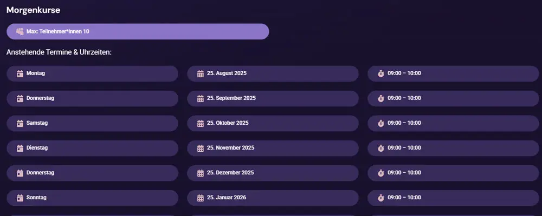This screenshot has width=542, height=216.
Task: Click the stopwatch icon in the August row
Action: pyautogui.click(x=381, y=73)
